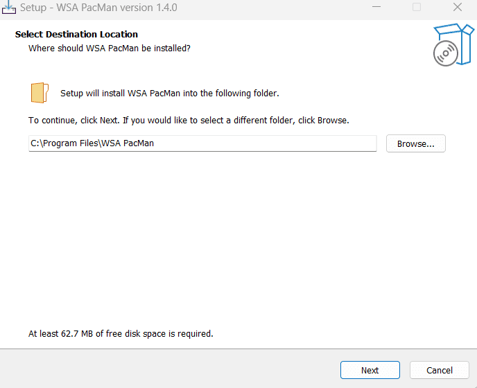Image resolution: width=477 pixels, height=388 pixels.
Task: Click the "Select Destination Location" heading
Action: (x=76, y=34)
